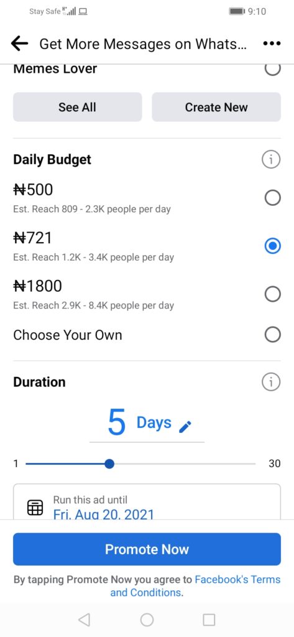The image size is (294, 637).
Task: Show info for Daily Budget
Action: click(271, 160)
